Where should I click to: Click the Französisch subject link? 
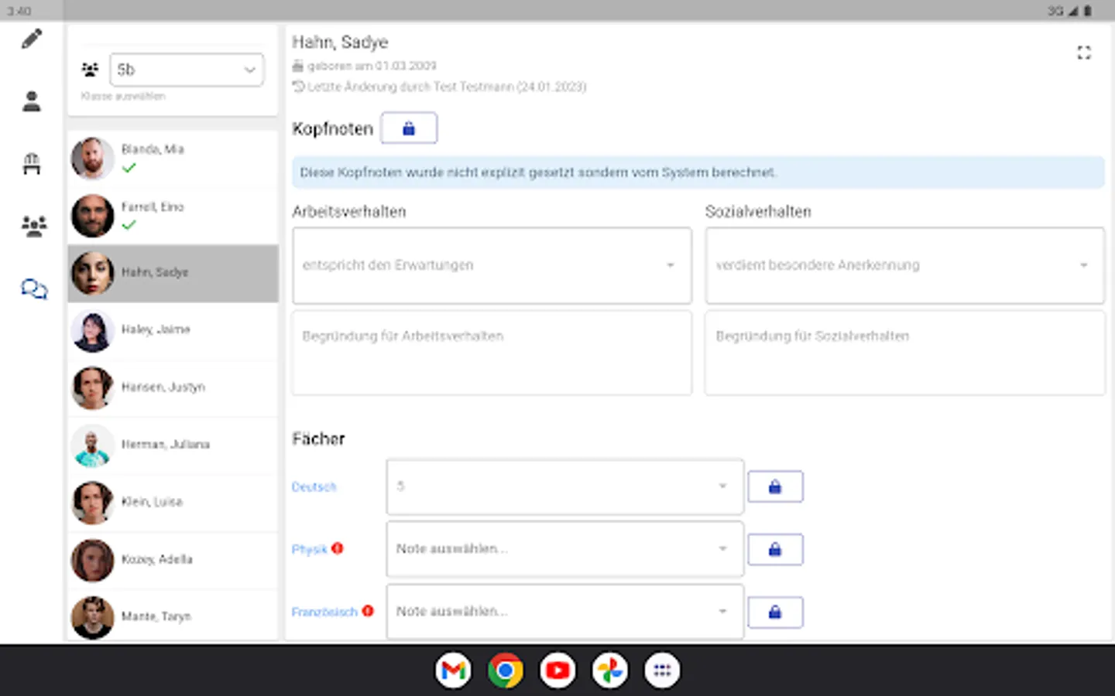(x=324, y=612)
